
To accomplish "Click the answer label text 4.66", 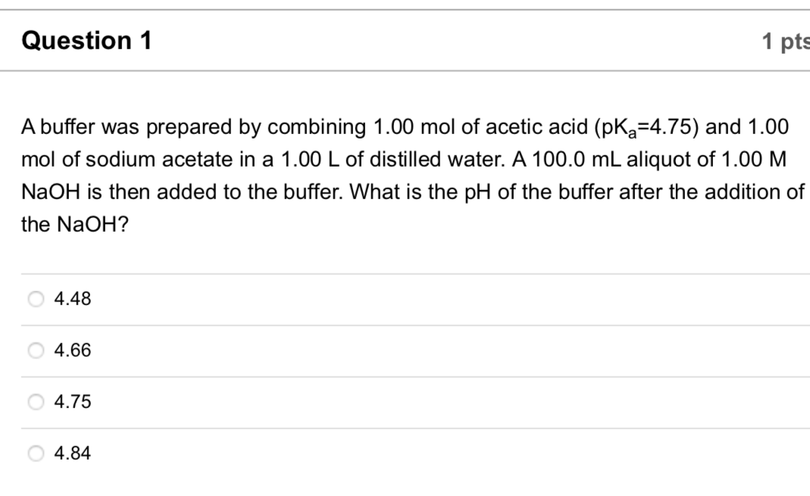I will pyautogui.click(x=71, y=350).
